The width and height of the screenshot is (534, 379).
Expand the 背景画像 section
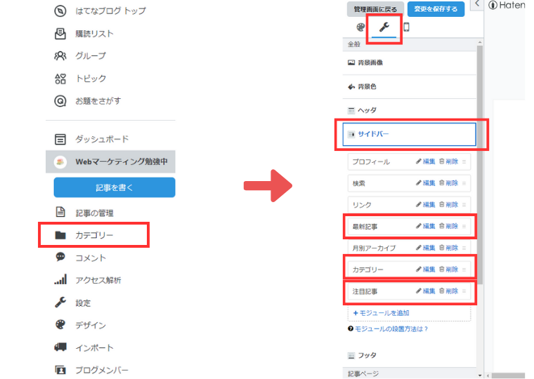pos(410,62)
